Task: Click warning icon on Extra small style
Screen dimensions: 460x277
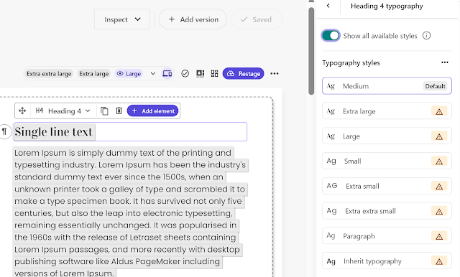Action: pyautogui.click(x=439, y=187)
